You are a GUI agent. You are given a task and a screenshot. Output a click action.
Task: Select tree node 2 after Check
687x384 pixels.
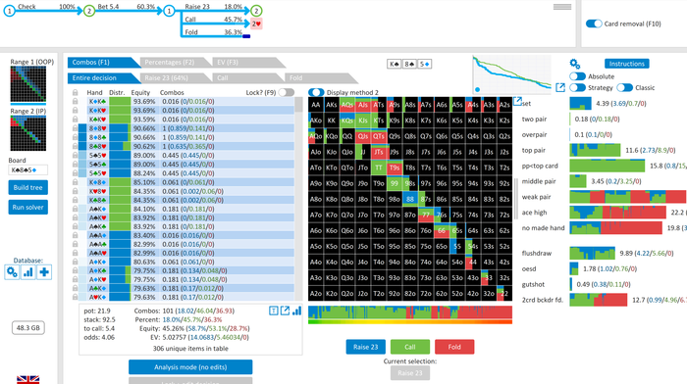tap(89, 11)
